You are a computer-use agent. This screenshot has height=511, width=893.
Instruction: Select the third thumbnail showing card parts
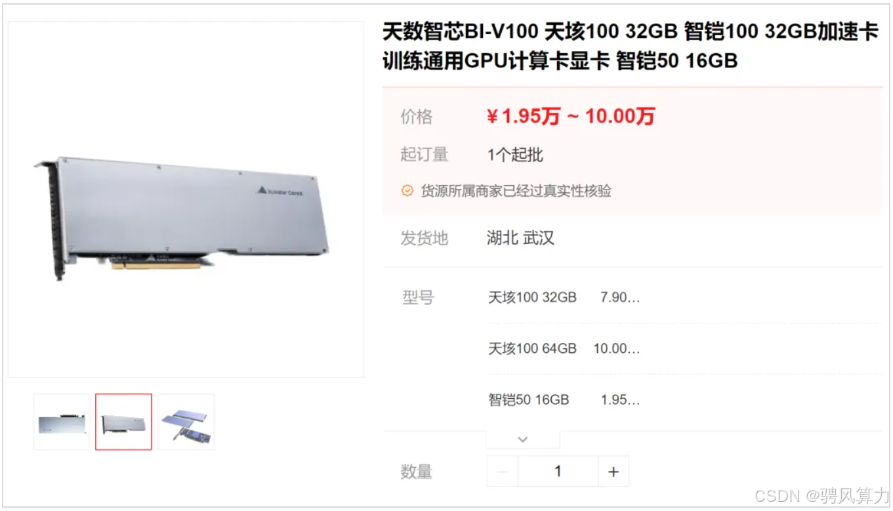[x=186, y=422]
